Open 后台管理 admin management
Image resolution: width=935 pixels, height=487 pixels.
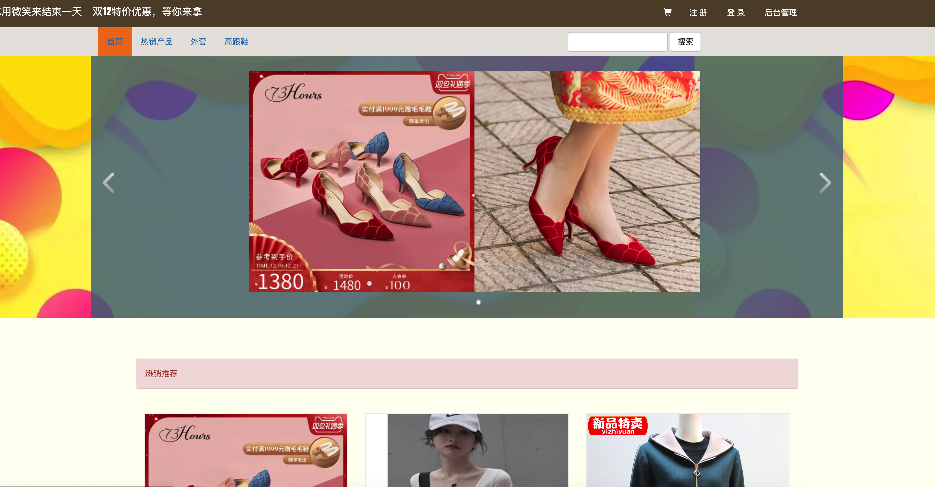pyautogui.click(x=780, y=13)
